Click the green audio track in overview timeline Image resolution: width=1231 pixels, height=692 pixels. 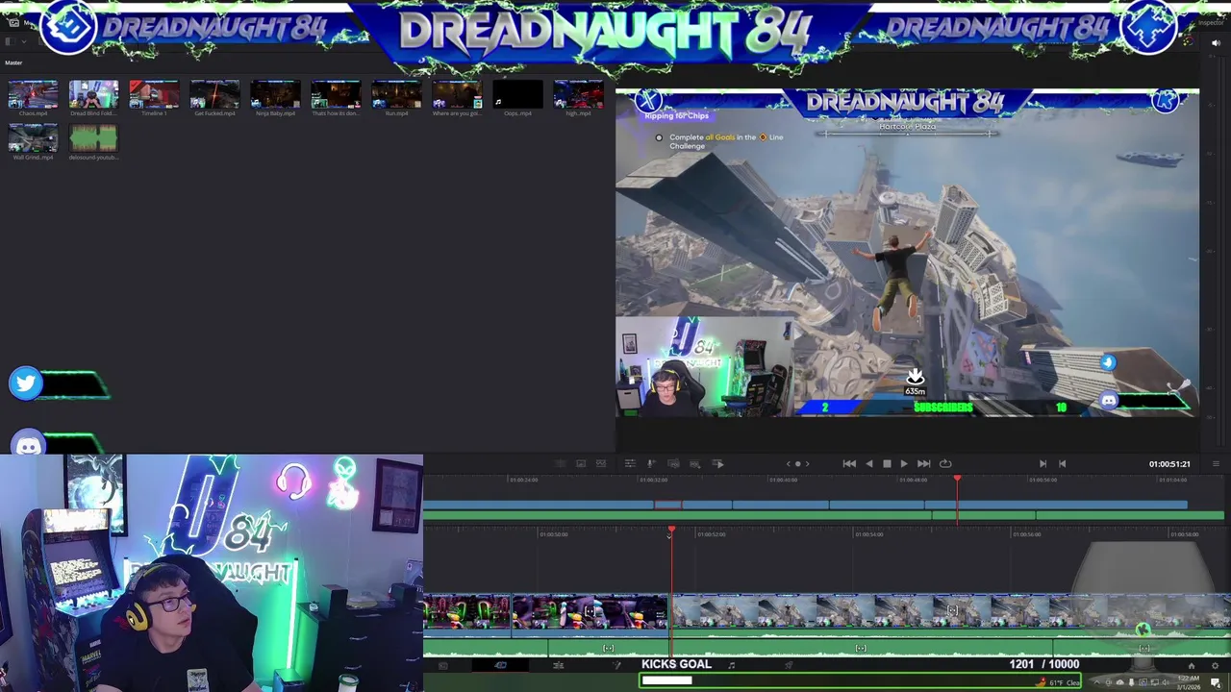point(823,516)
